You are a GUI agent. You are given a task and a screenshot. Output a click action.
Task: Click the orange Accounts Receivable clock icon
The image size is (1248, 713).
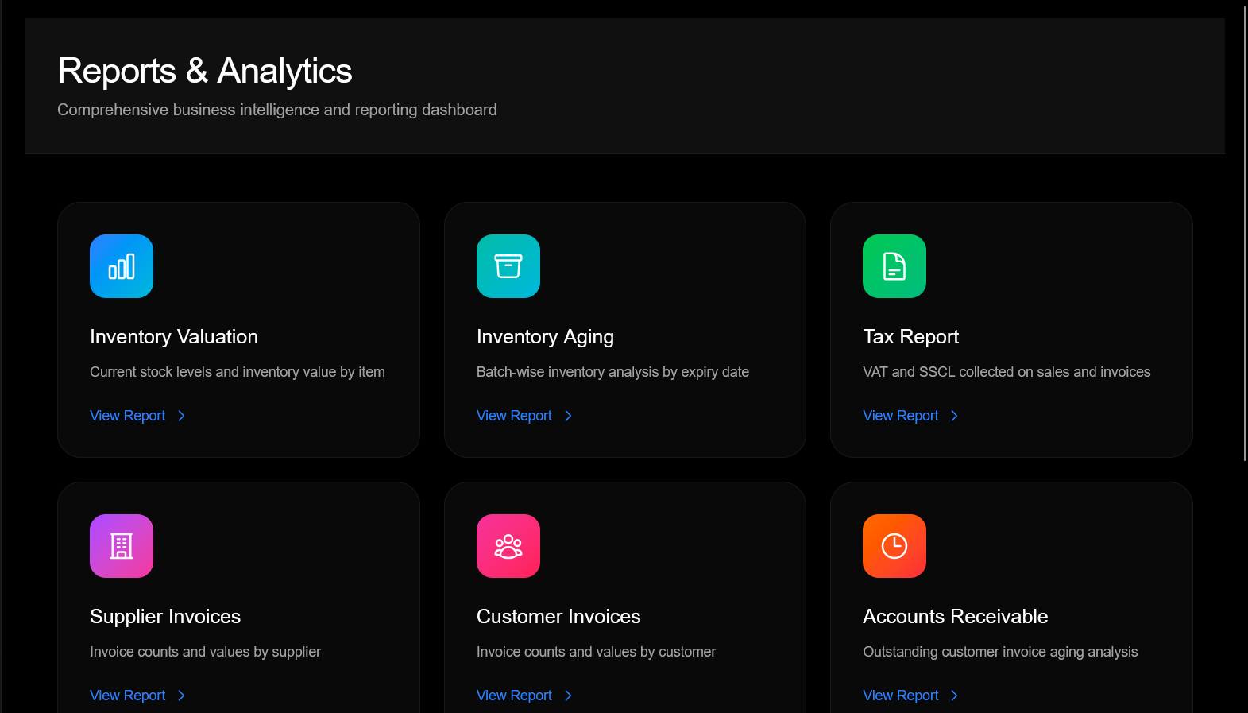point(894,546)
